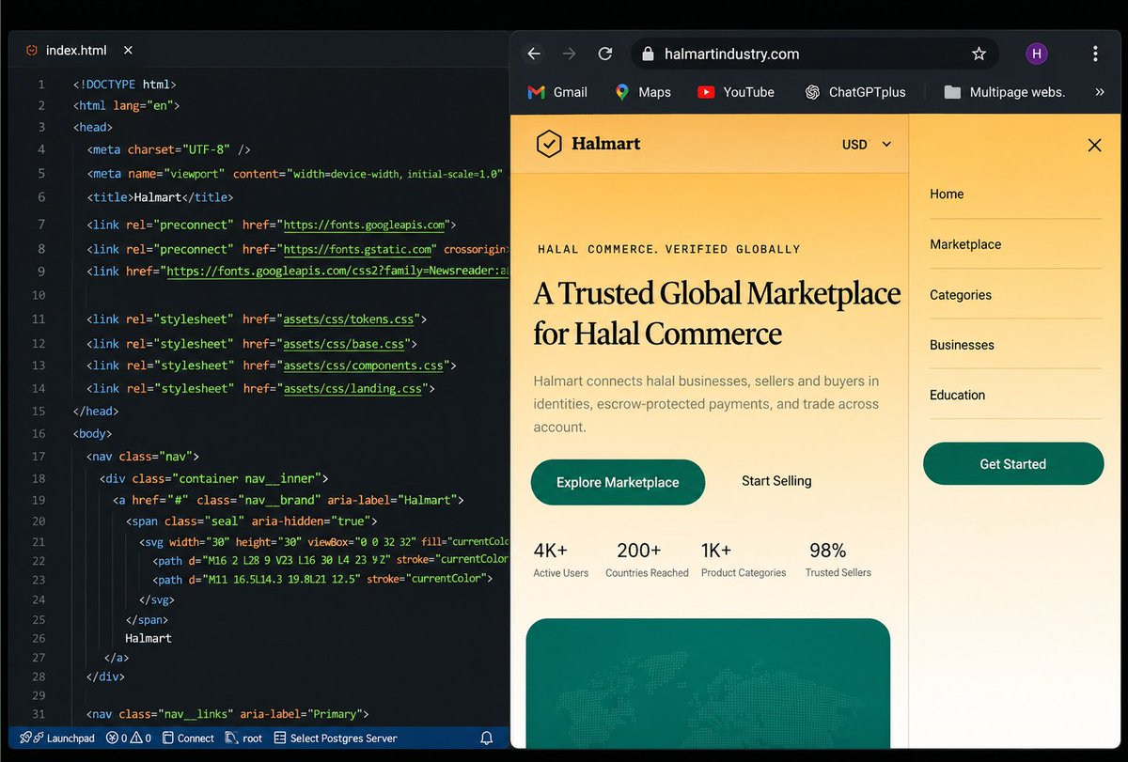Image resolution: width=1128 pixels, height=762 pixels.
Task: Close the side navigation menu
Action: coord(1094,145)
